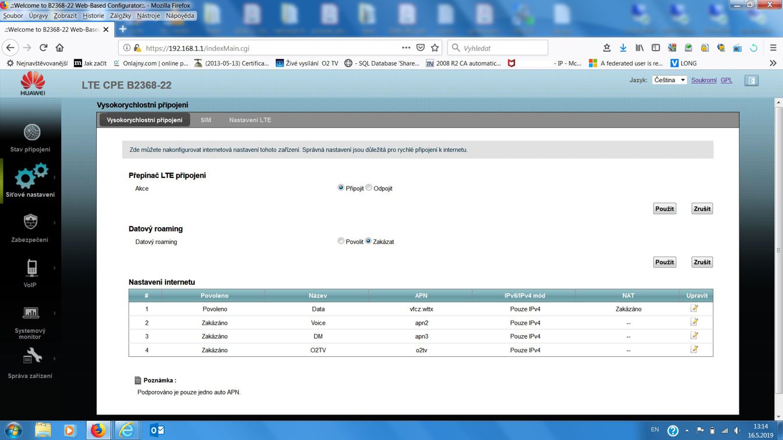This screenshot has height=440, width=783.
Task: Open the Jazyk language dropdown
Action: coord(669,80)
